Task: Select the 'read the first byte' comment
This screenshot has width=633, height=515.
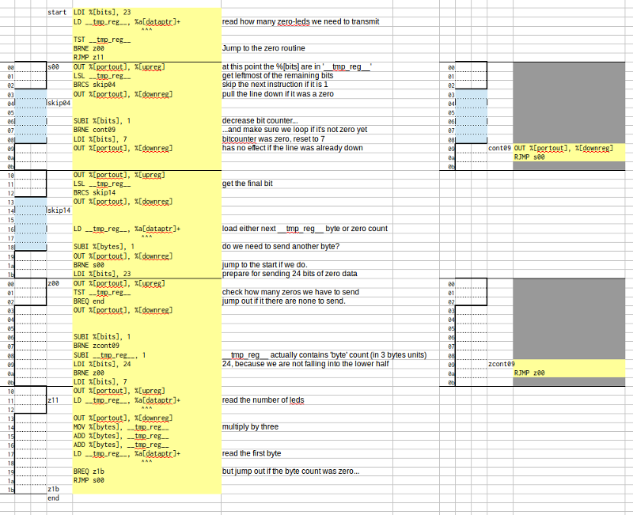Action: pos(252,453)
